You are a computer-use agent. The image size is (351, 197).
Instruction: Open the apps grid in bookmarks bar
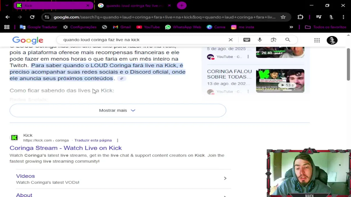click(x=7, y=27)
